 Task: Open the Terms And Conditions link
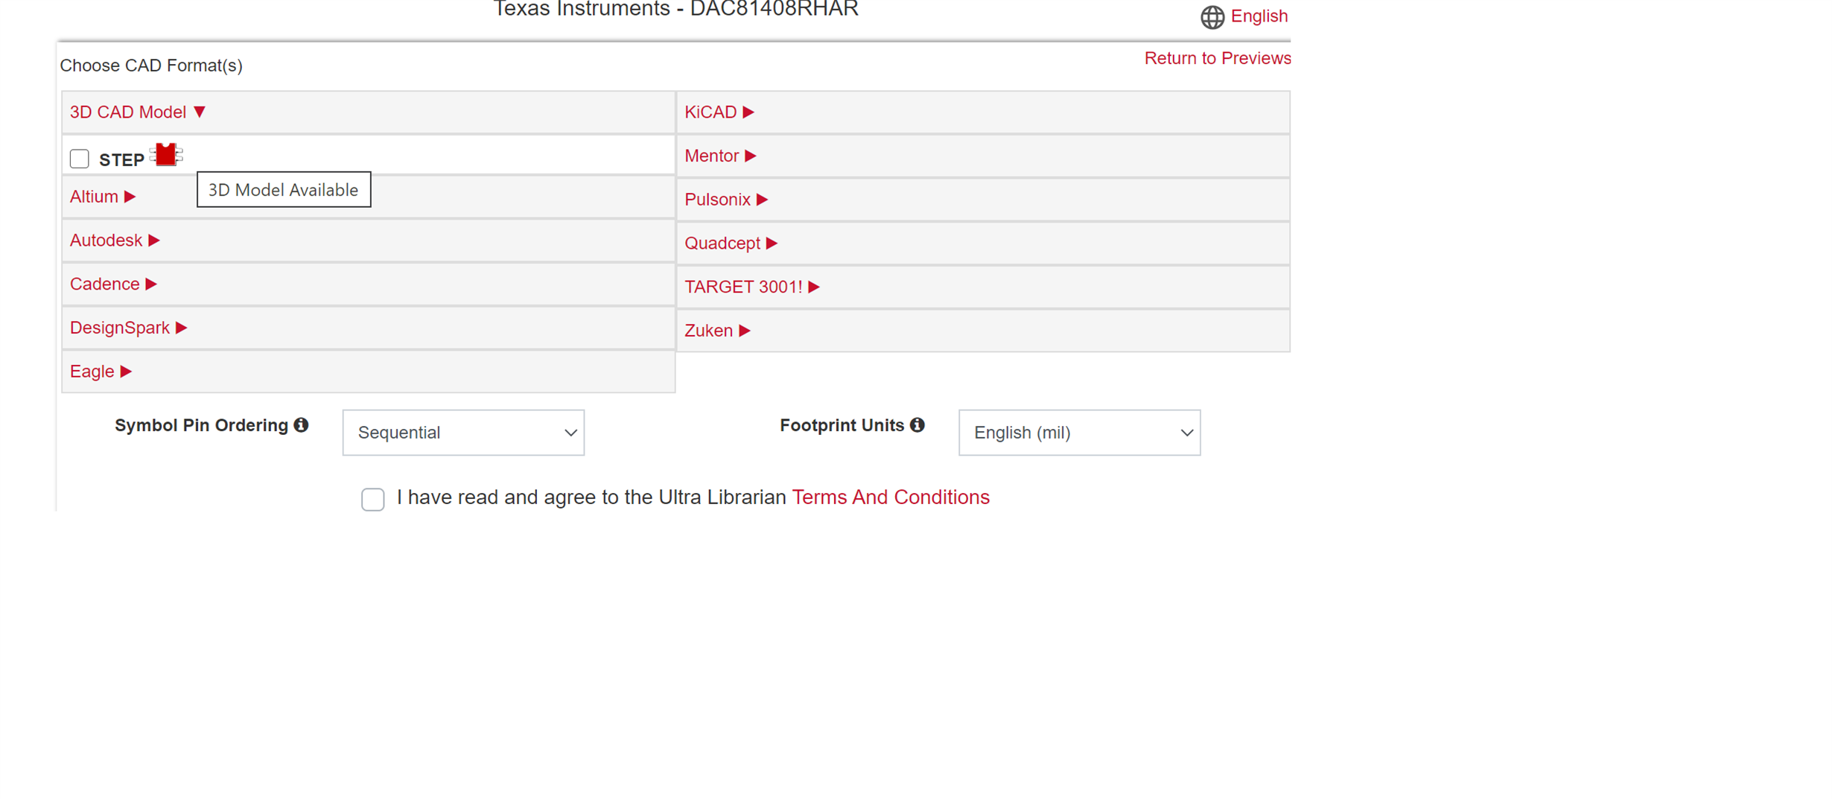tap(891, 497)
